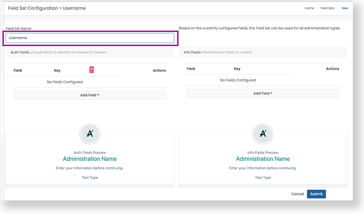364x214 pixels.
Task: Click 'Test Type' text in Info preview
Action: [263, 178]
